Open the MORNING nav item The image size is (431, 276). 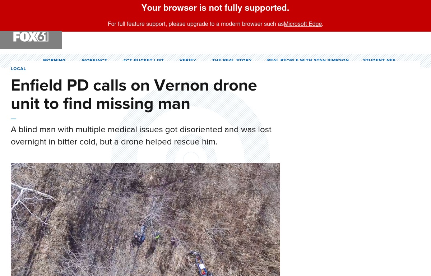(x=54, y=60)
